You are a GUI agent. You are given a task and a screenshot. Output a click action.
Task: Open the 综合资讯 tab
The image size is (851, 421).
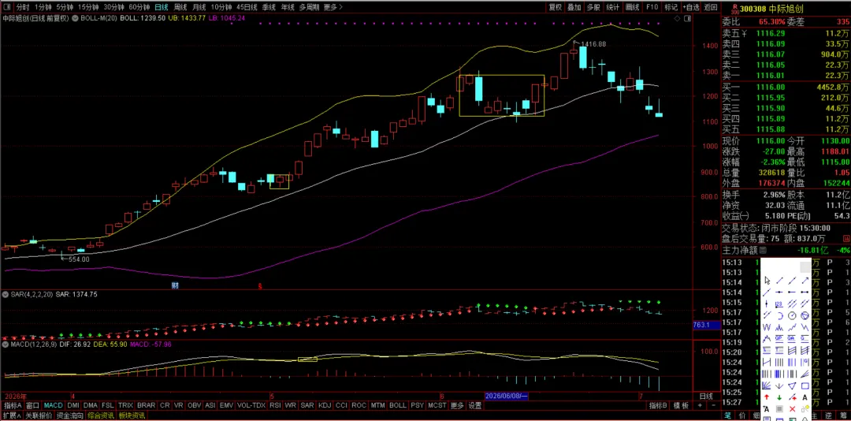click(101, 415)
